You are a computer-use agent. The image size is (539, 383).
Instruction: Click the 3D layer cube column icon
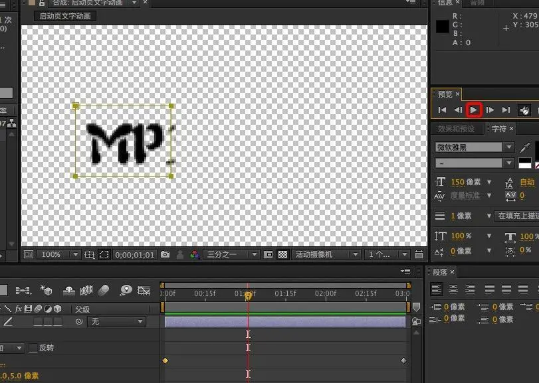[x=57, y=309]
